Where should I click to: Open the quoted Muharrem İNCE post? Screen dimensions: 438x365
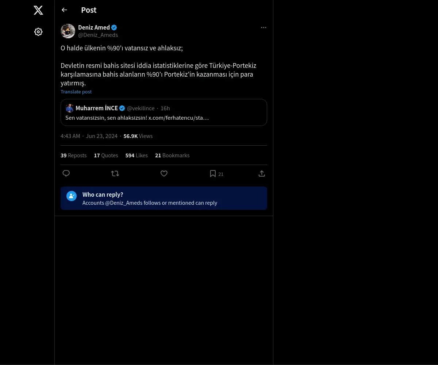click(164, 118)
